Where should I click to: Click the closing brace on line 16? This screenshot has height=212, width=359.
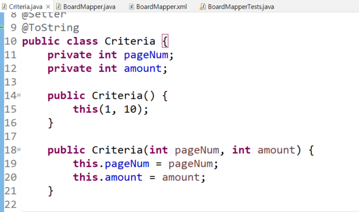click(x=50, y=123)
